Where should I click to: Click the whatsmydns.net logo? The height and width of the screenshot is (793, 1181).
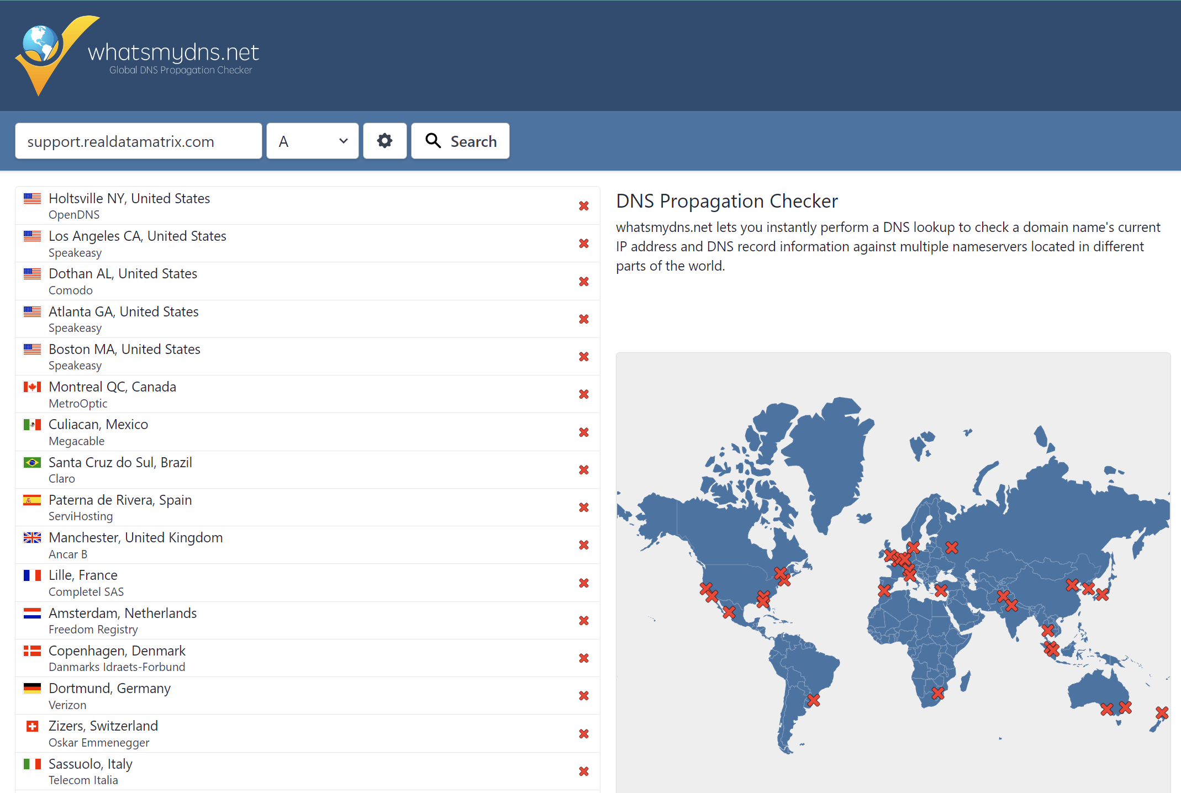pos(137,55)
